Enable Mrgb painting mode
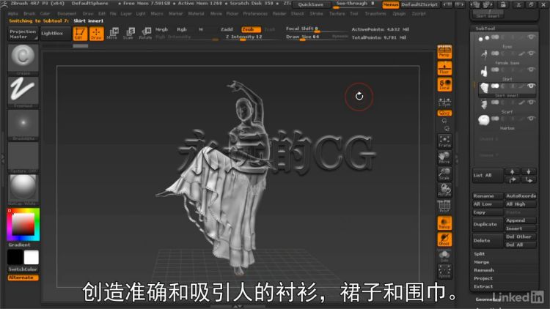The image size is (550, 309). (x=162, y=30)
